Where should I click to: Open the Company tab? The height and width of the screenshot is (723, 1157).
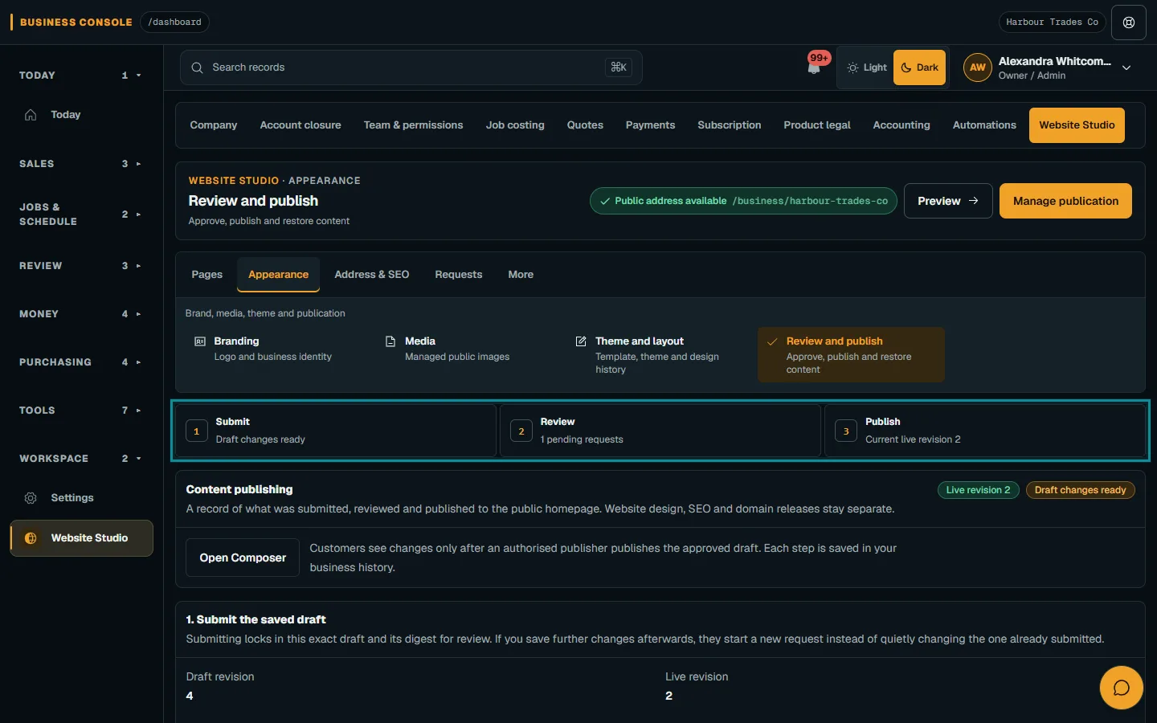click(x=214, y=125)
